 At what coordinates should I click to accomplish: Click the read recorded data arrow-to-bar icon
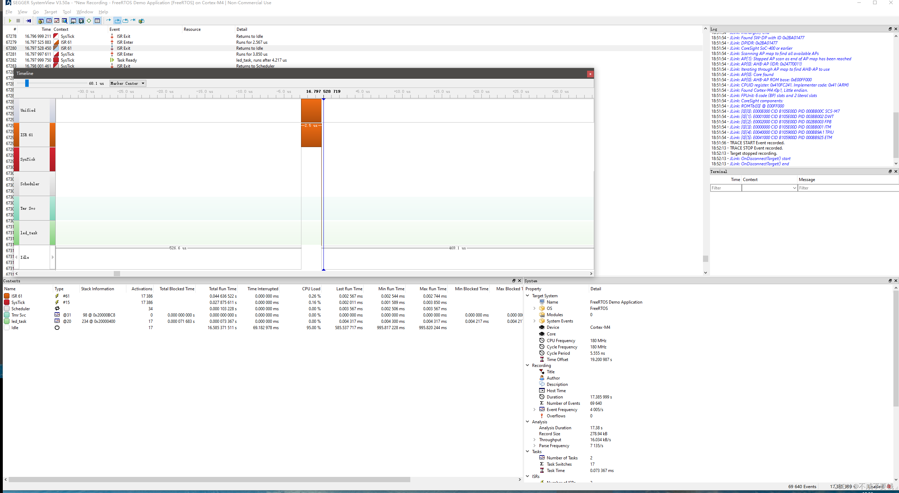click(29, 21)
